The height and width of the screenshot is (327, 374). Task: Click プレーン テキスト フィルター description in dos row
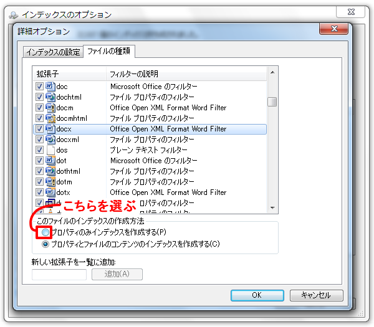click(x=148, y=150)
